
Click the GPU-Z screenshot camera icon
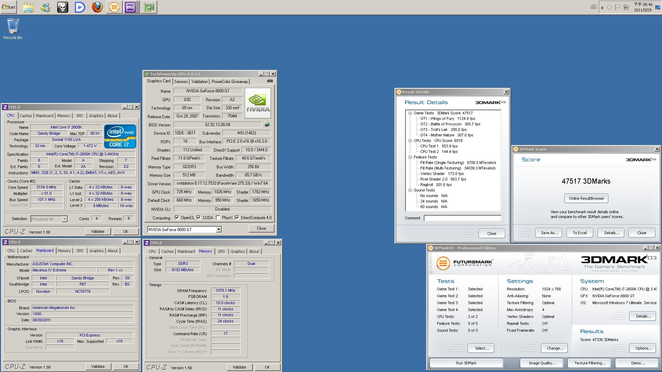[x=270, y=81]
